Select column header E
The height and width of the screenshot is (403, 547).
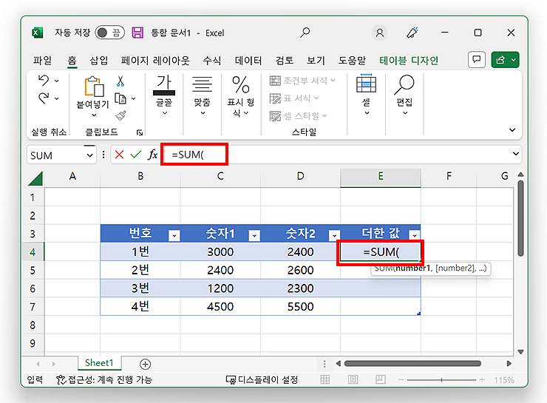[x=381, y=177]
